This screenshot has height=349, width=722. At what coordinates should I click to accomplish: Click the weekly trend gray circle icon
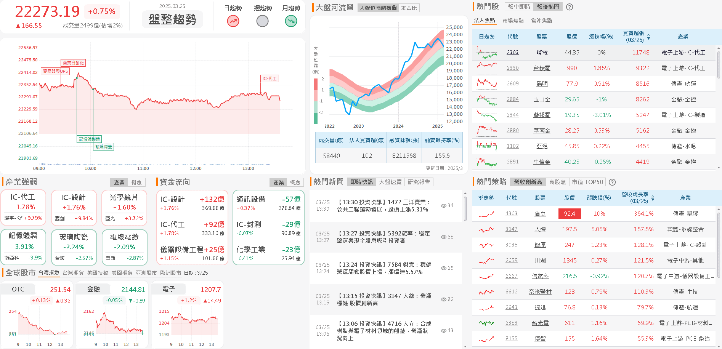coord(262,21)
